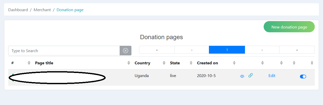Open Dashboard breadcrumb link

tap(18, 10)
